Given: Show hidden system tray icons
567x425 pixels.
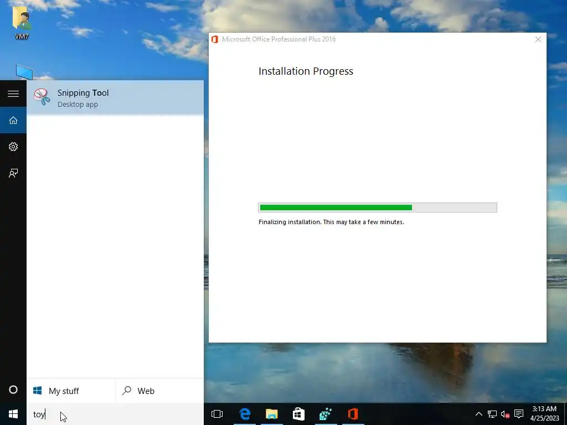Looking at the screenshot, I should tap(479, 414).
